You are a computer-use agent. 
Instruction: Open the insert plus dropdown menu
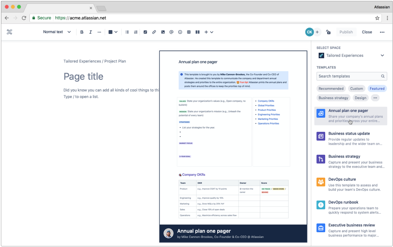click(x=209, y=32)
